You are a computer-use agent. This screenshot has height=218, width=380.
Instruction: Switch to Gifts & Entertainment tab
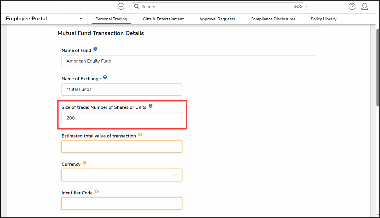tap(163, 19)
